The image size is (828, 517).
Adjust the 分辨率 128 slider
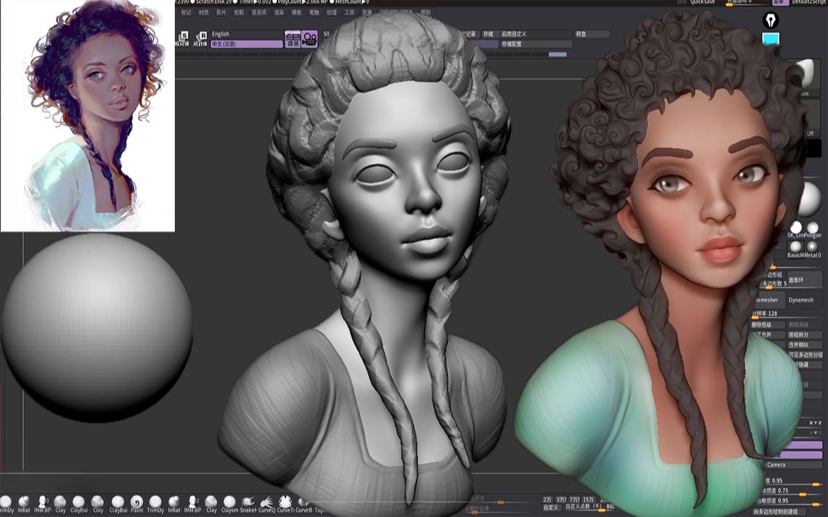787,314
